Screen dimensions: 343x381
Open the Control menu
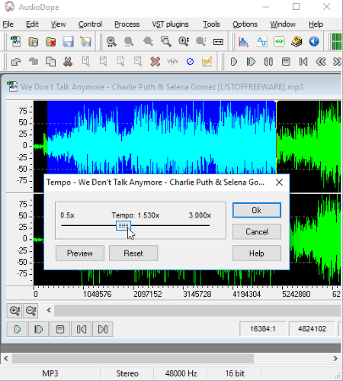coord(90,24)
